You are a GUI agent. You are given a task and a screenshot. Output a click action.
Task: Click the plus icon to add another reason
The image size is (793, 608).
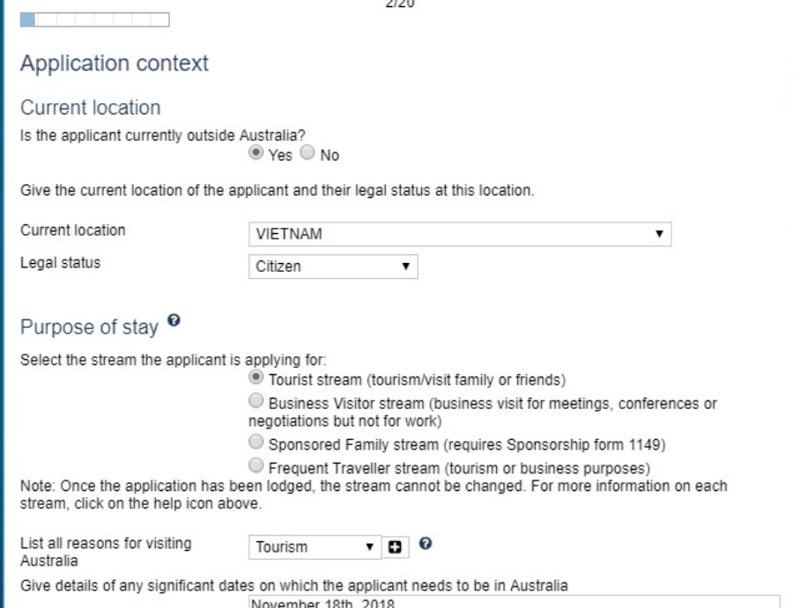[x=395, y=547]
